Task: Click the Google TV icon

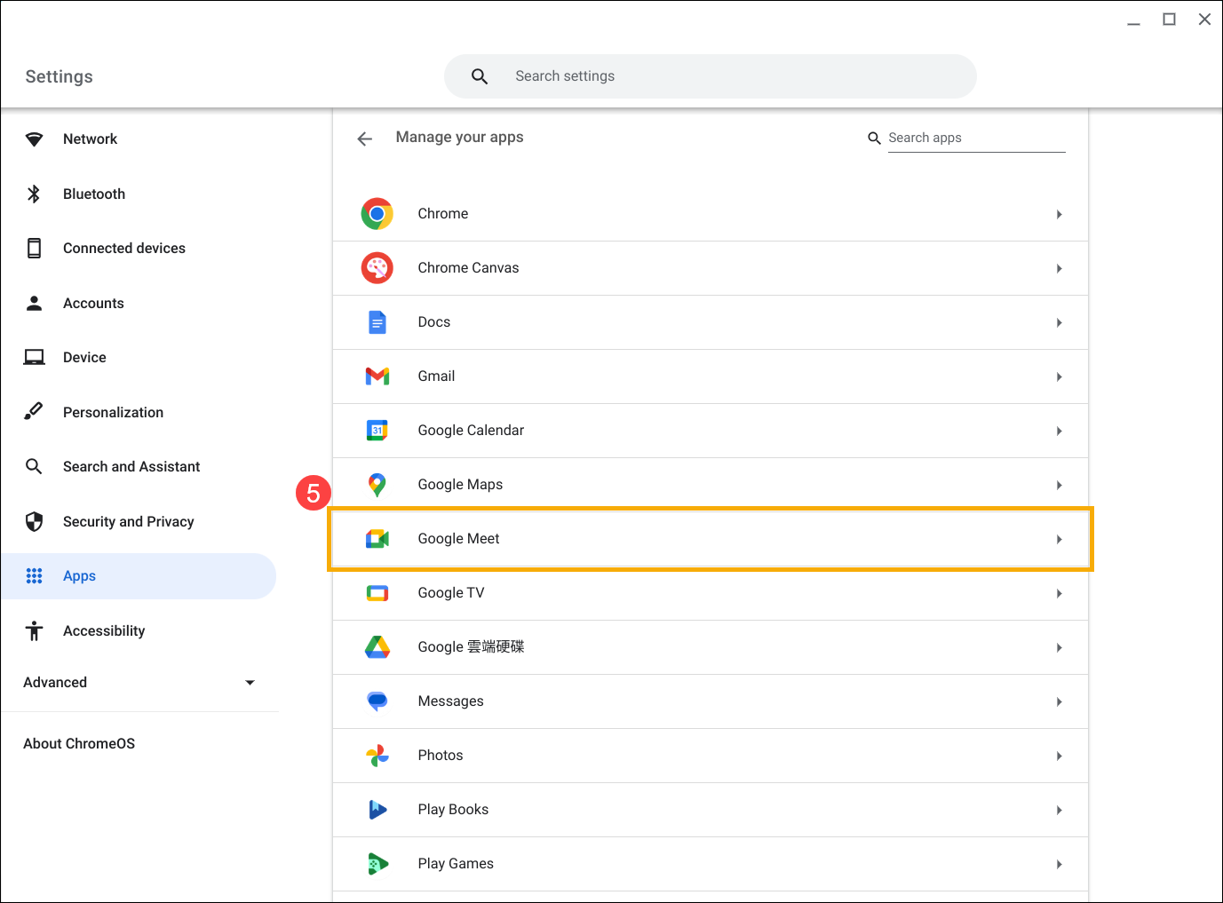Action: [x=377, y=593]
